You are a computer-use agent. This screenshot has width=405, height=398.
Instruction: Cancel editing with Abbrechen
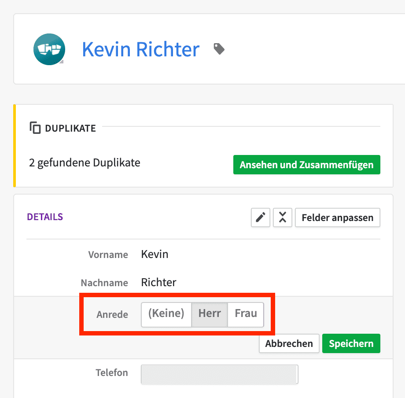289,343
